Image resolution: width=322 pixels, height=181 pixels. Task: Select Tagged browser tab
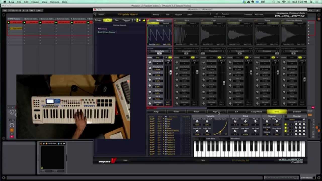(126, 20)
